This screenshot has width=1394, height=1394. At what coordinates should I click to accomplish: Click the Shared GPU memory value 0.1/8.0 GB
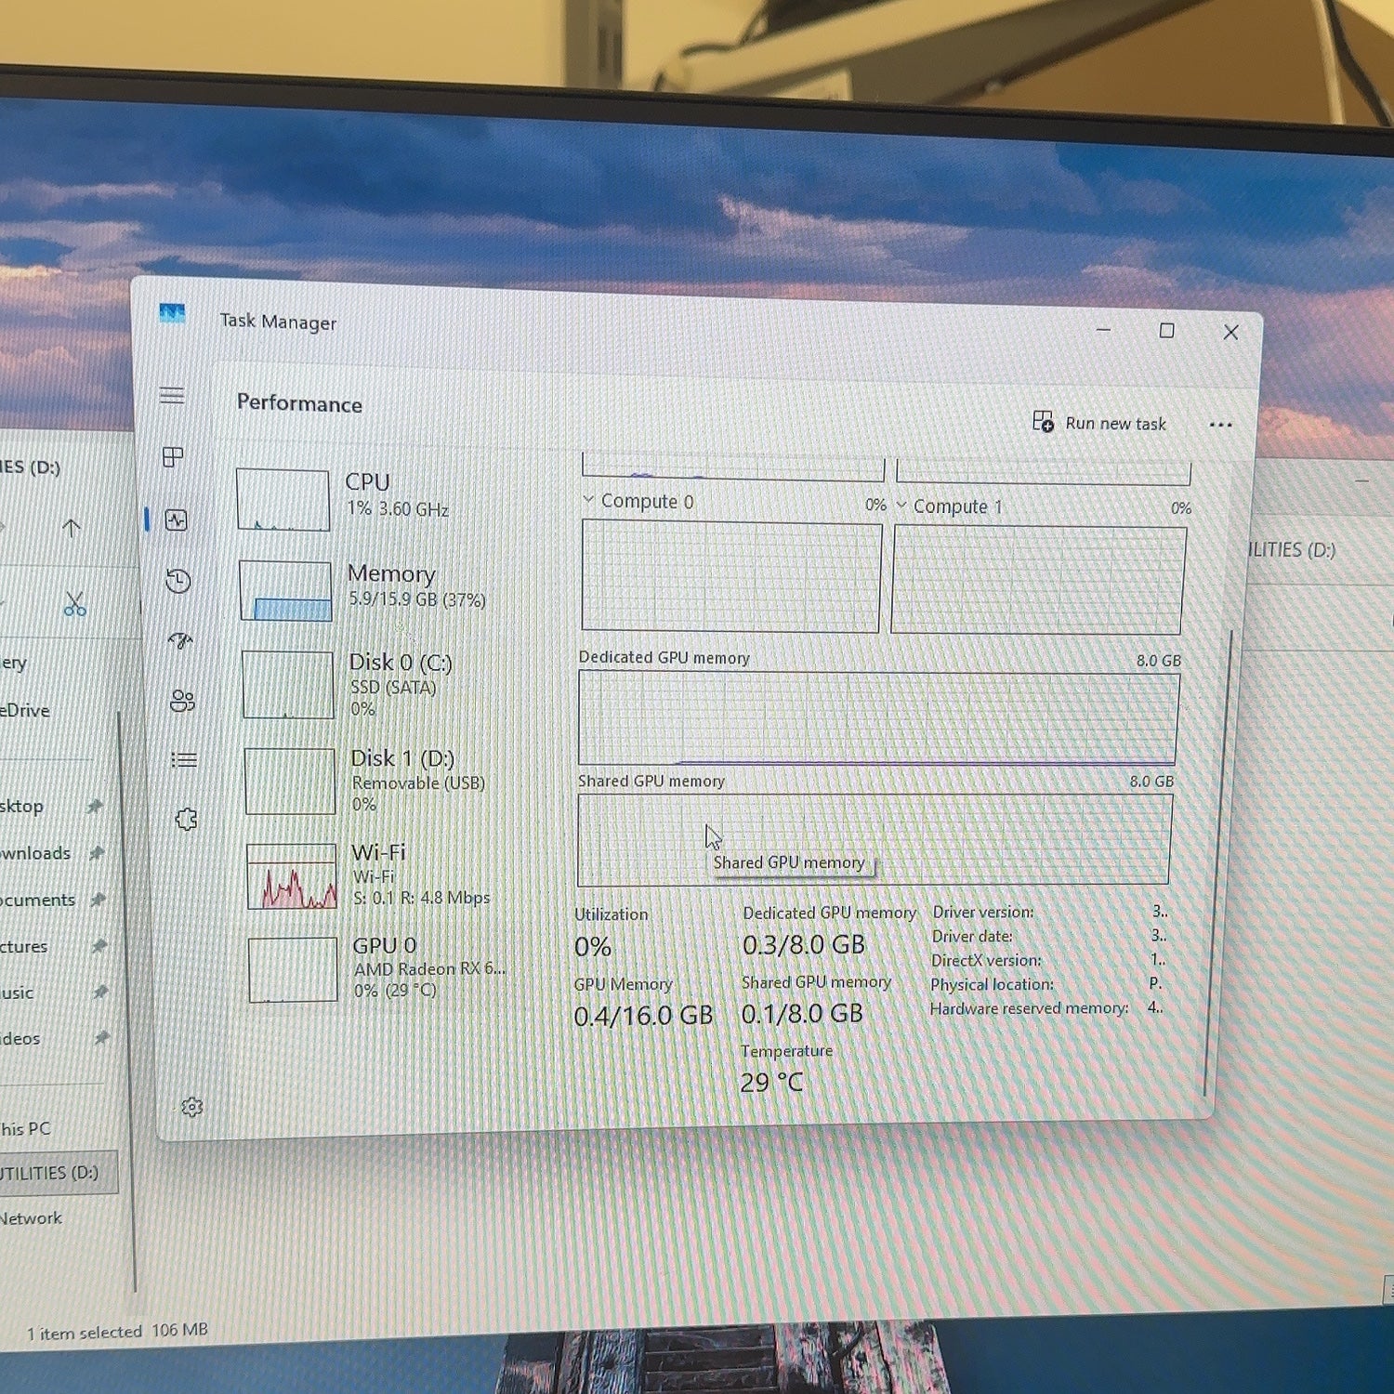802,1014
